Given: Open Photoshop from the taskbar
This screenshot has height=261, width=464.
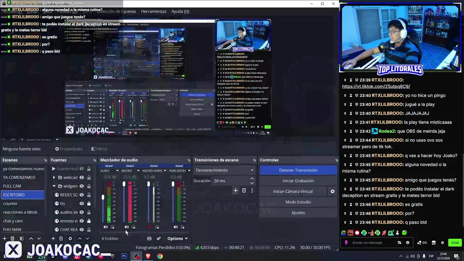Looking at the screenshot, I should (x=124, y=256).
